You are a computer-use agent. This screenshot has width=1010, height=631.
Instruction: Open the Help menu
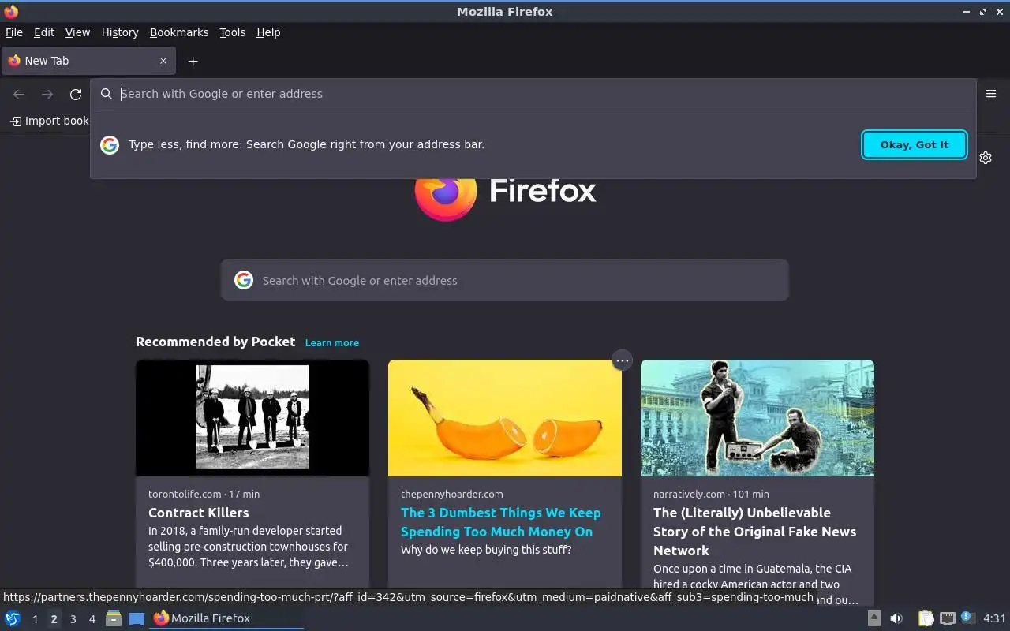(x=268, y=32)
